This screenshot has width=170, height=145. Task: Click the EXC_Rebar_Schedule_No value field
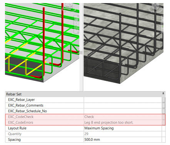(123, 111)
